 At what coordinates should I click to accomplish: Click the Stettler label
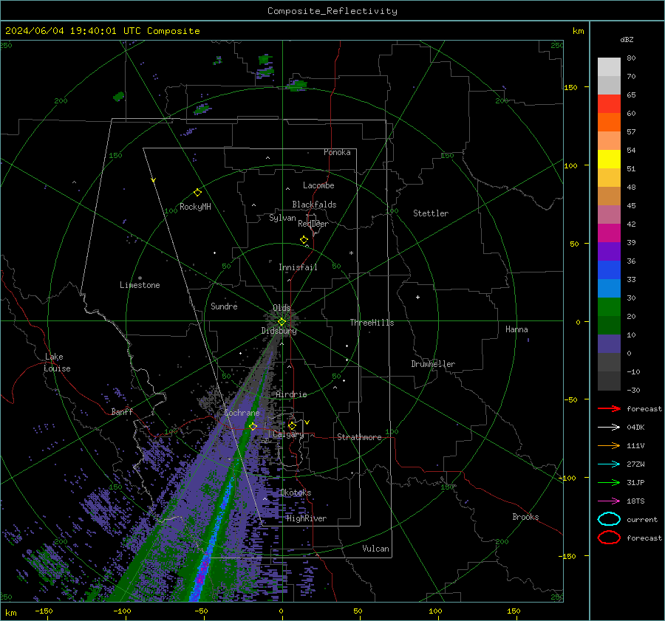(x=431, y=213)
